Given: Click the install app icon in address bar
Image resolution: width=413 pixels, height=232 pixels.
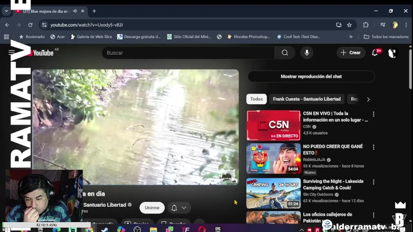Looking at the screenshot, I should pos(339,25).
